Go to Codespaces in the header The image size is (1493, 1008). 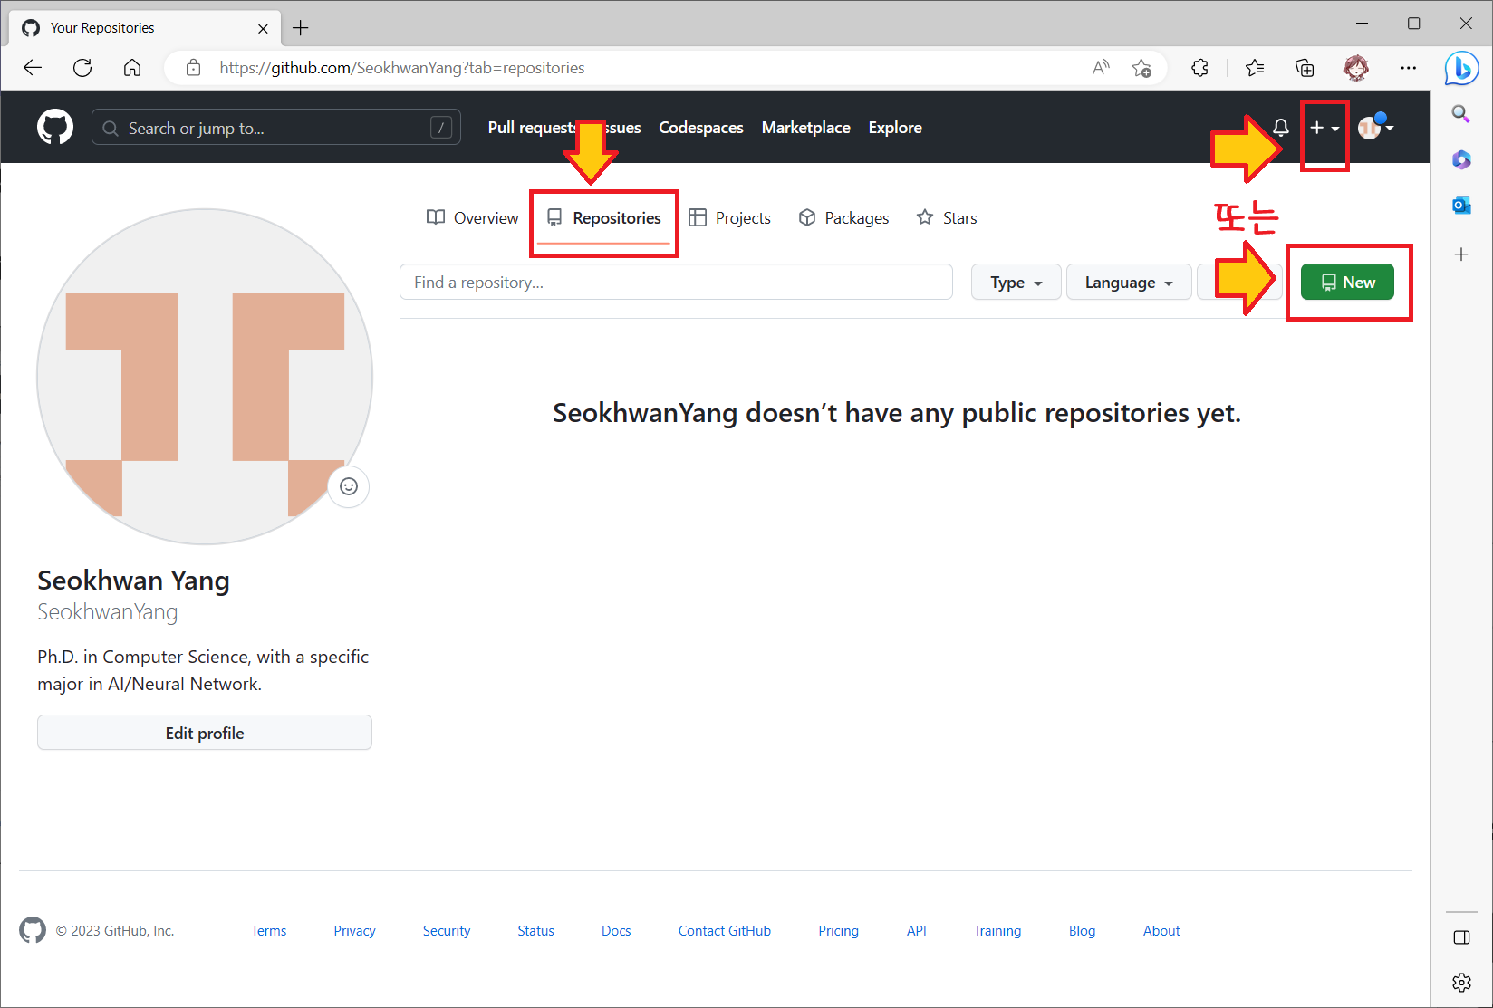pos(701,128)
